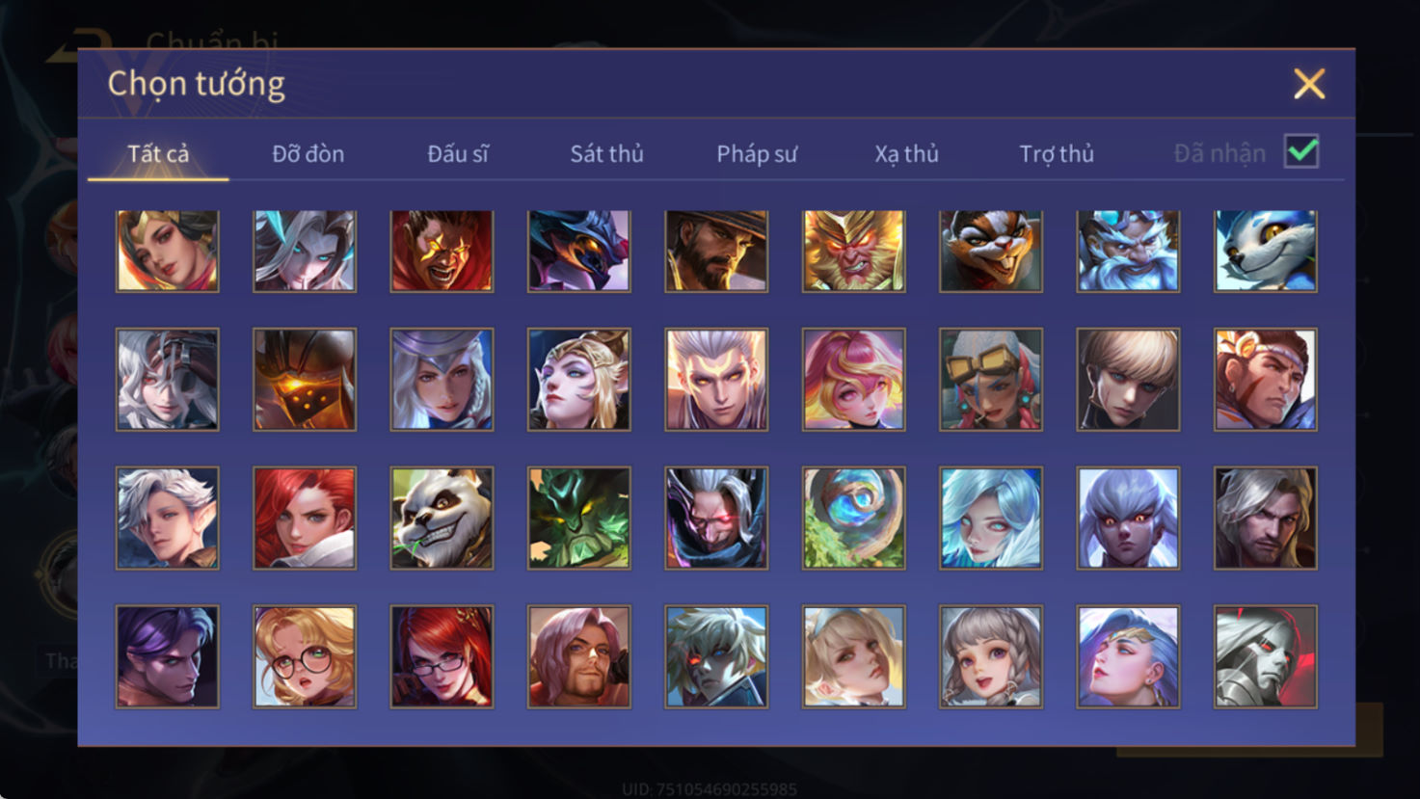1420x799 pixels.
Task: Show the Trợ thủ hero category
Action: (x=1057, y=154)
